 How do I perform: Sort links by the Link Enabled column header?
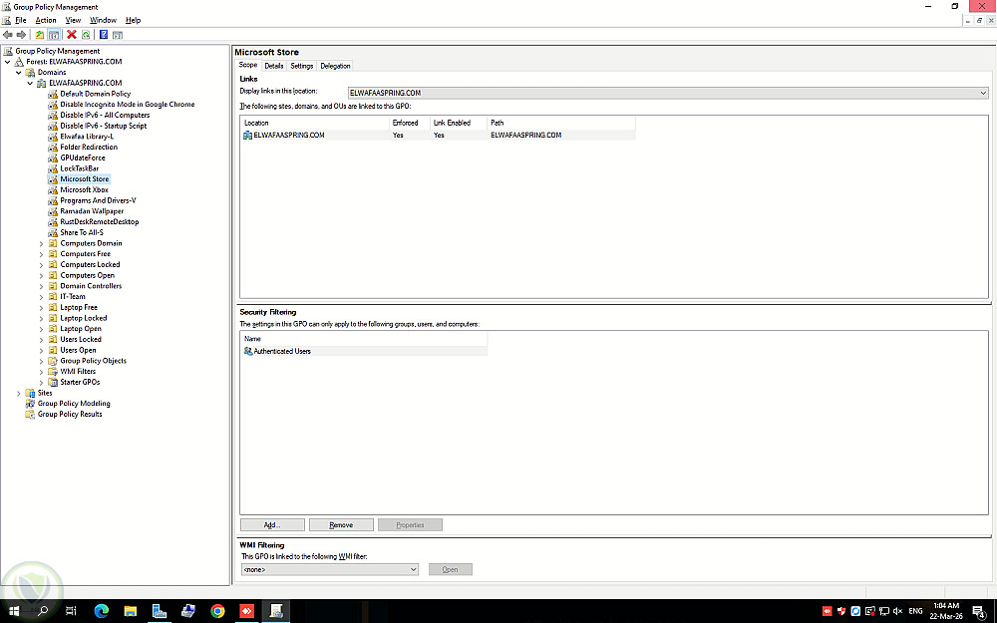pos(458,123)
